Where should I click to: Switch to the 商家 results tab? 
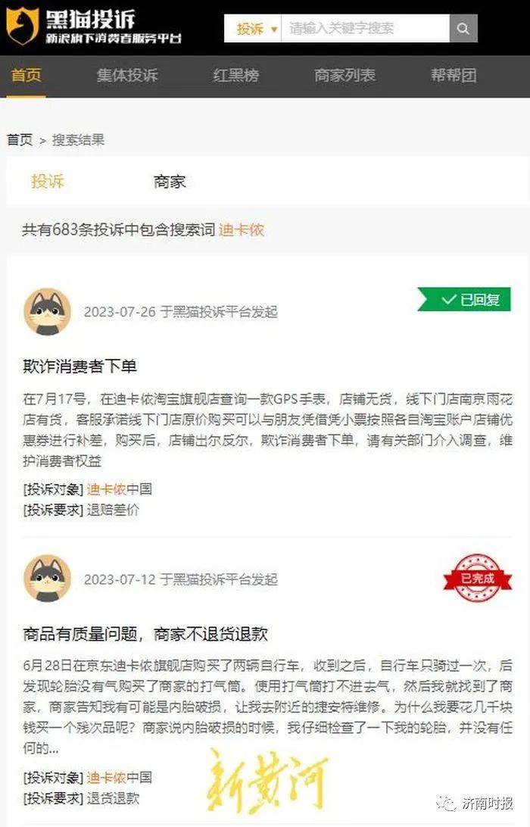point(170,182)
